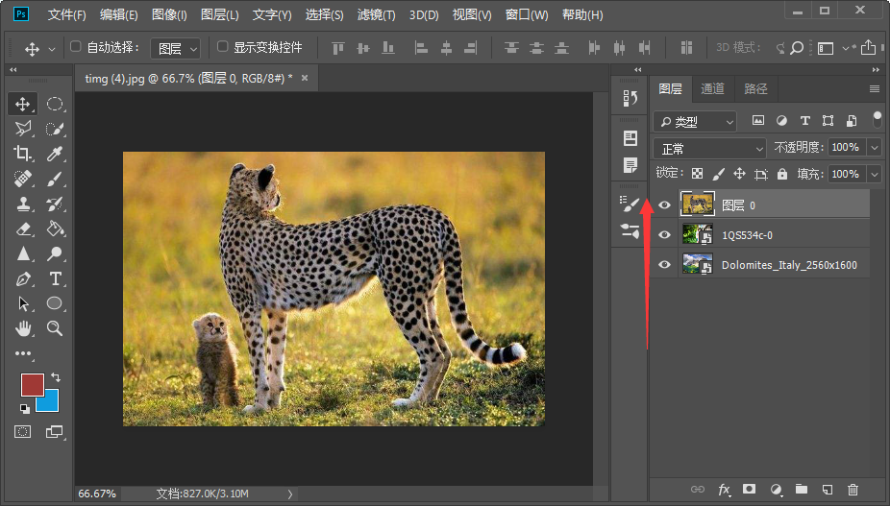Select the Dodge tool
The width and height of the screenshot is (890, 506).
pos(55,253)
